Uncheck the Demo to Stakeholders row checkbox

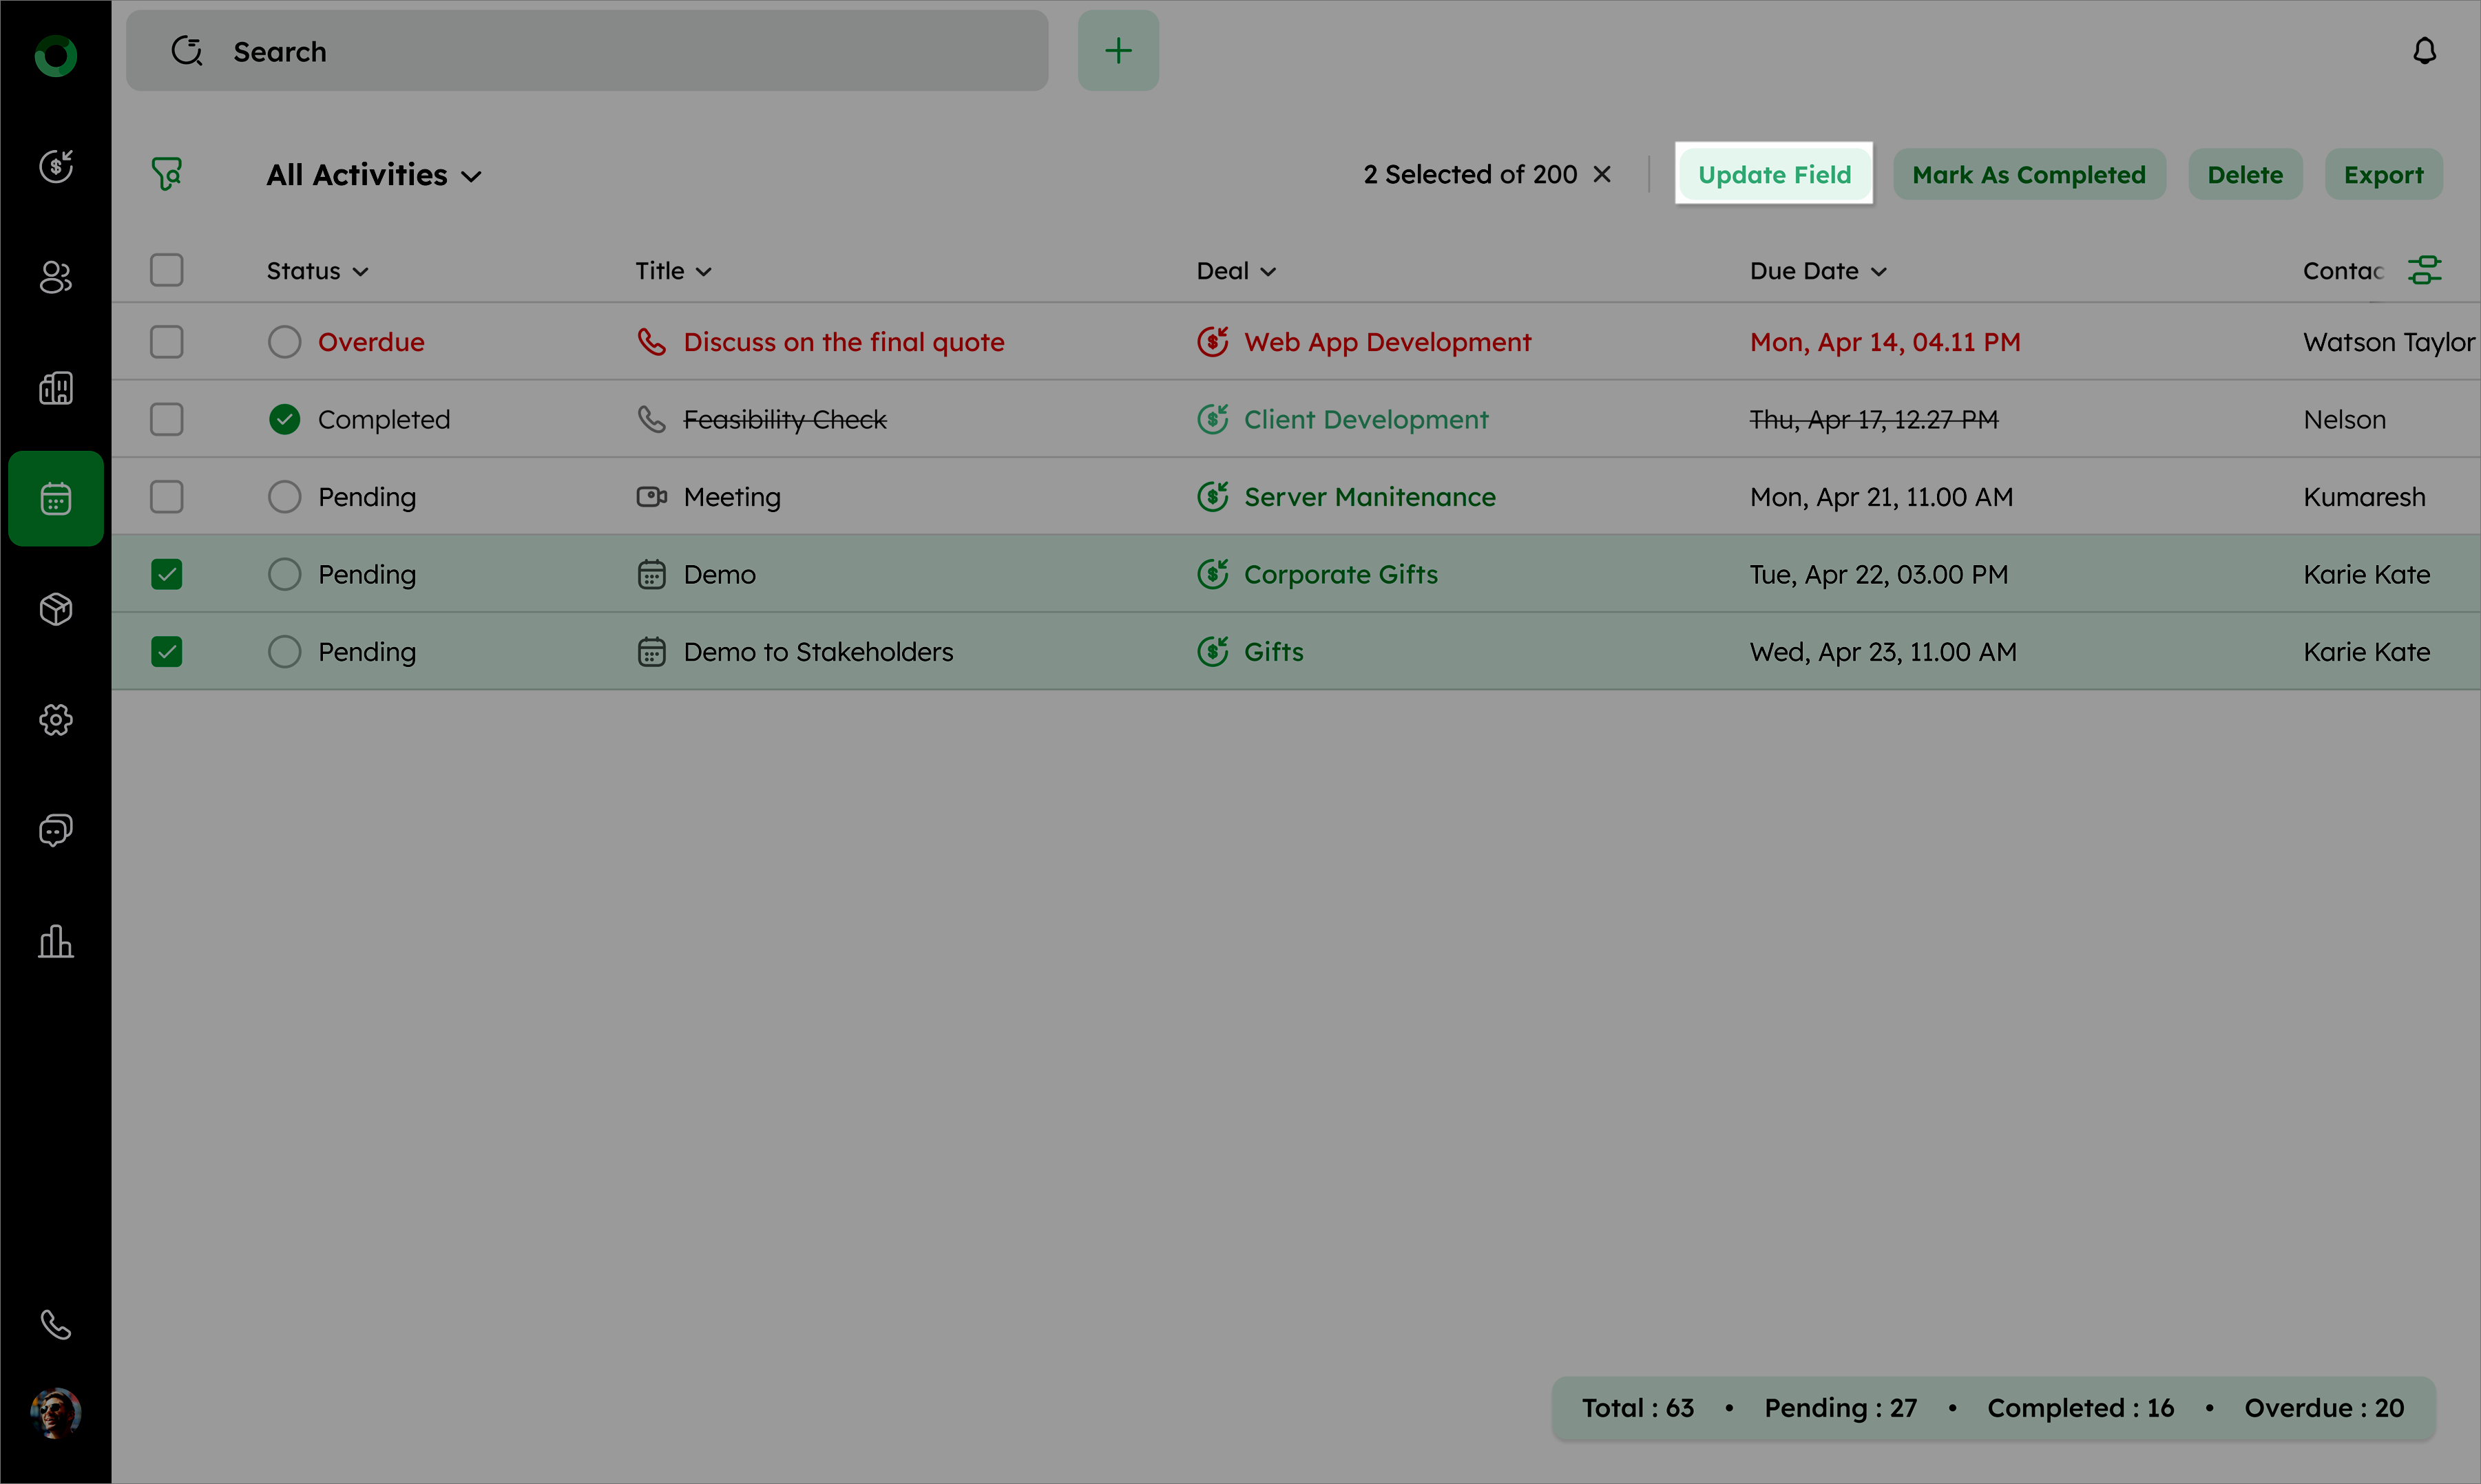pyautogui.click(x=167, y=652)
